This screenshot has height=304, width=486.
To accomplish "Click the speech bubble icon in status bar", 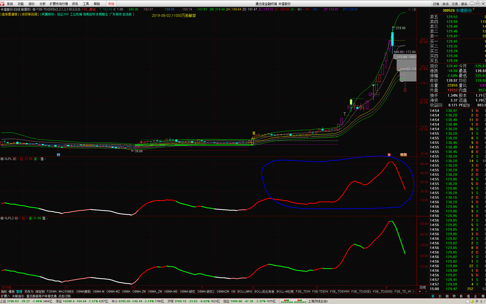I will tap(477, 301).
